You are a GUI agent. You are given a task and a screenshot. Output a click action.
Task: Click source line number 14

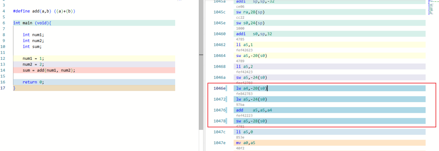click(3, 70)
